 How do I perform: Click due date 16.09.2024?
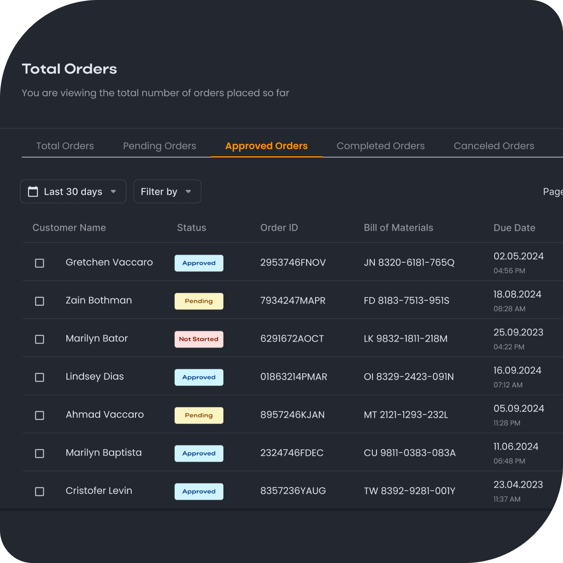(x=518, y=370)
